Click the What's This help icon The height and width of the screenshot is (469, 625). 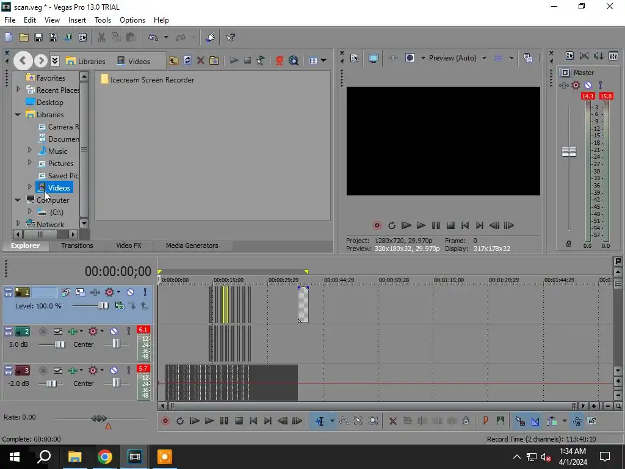click(230, 37)
